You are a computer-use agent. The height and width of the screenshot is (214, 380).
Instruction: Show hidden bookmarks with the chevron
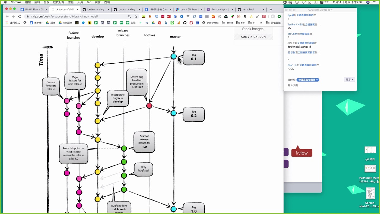click(x=261, y=23)
